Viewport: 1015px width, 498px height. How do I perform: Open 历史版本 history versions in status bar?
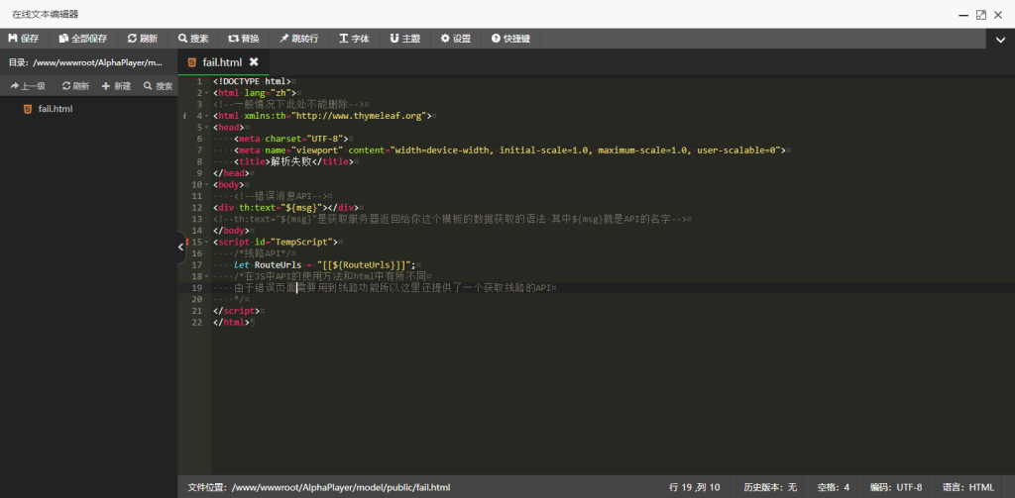[x=770, y=488]
